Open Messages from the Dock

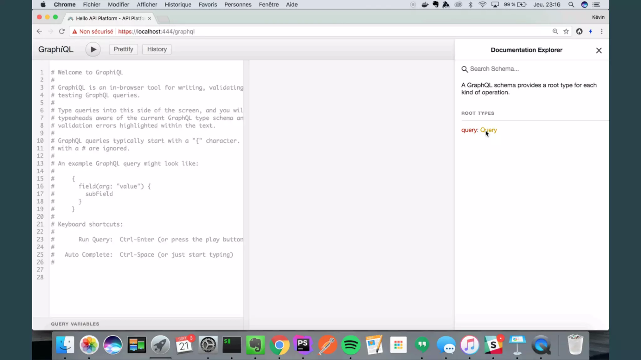click(x=446, y=345)
